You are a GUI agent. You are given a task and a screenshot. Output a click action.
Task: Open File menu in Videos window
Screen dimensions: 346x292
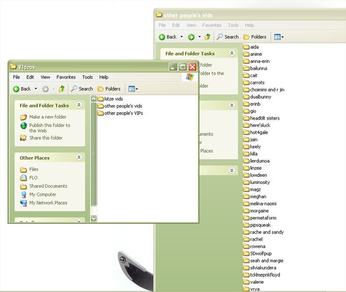point(16,77)
